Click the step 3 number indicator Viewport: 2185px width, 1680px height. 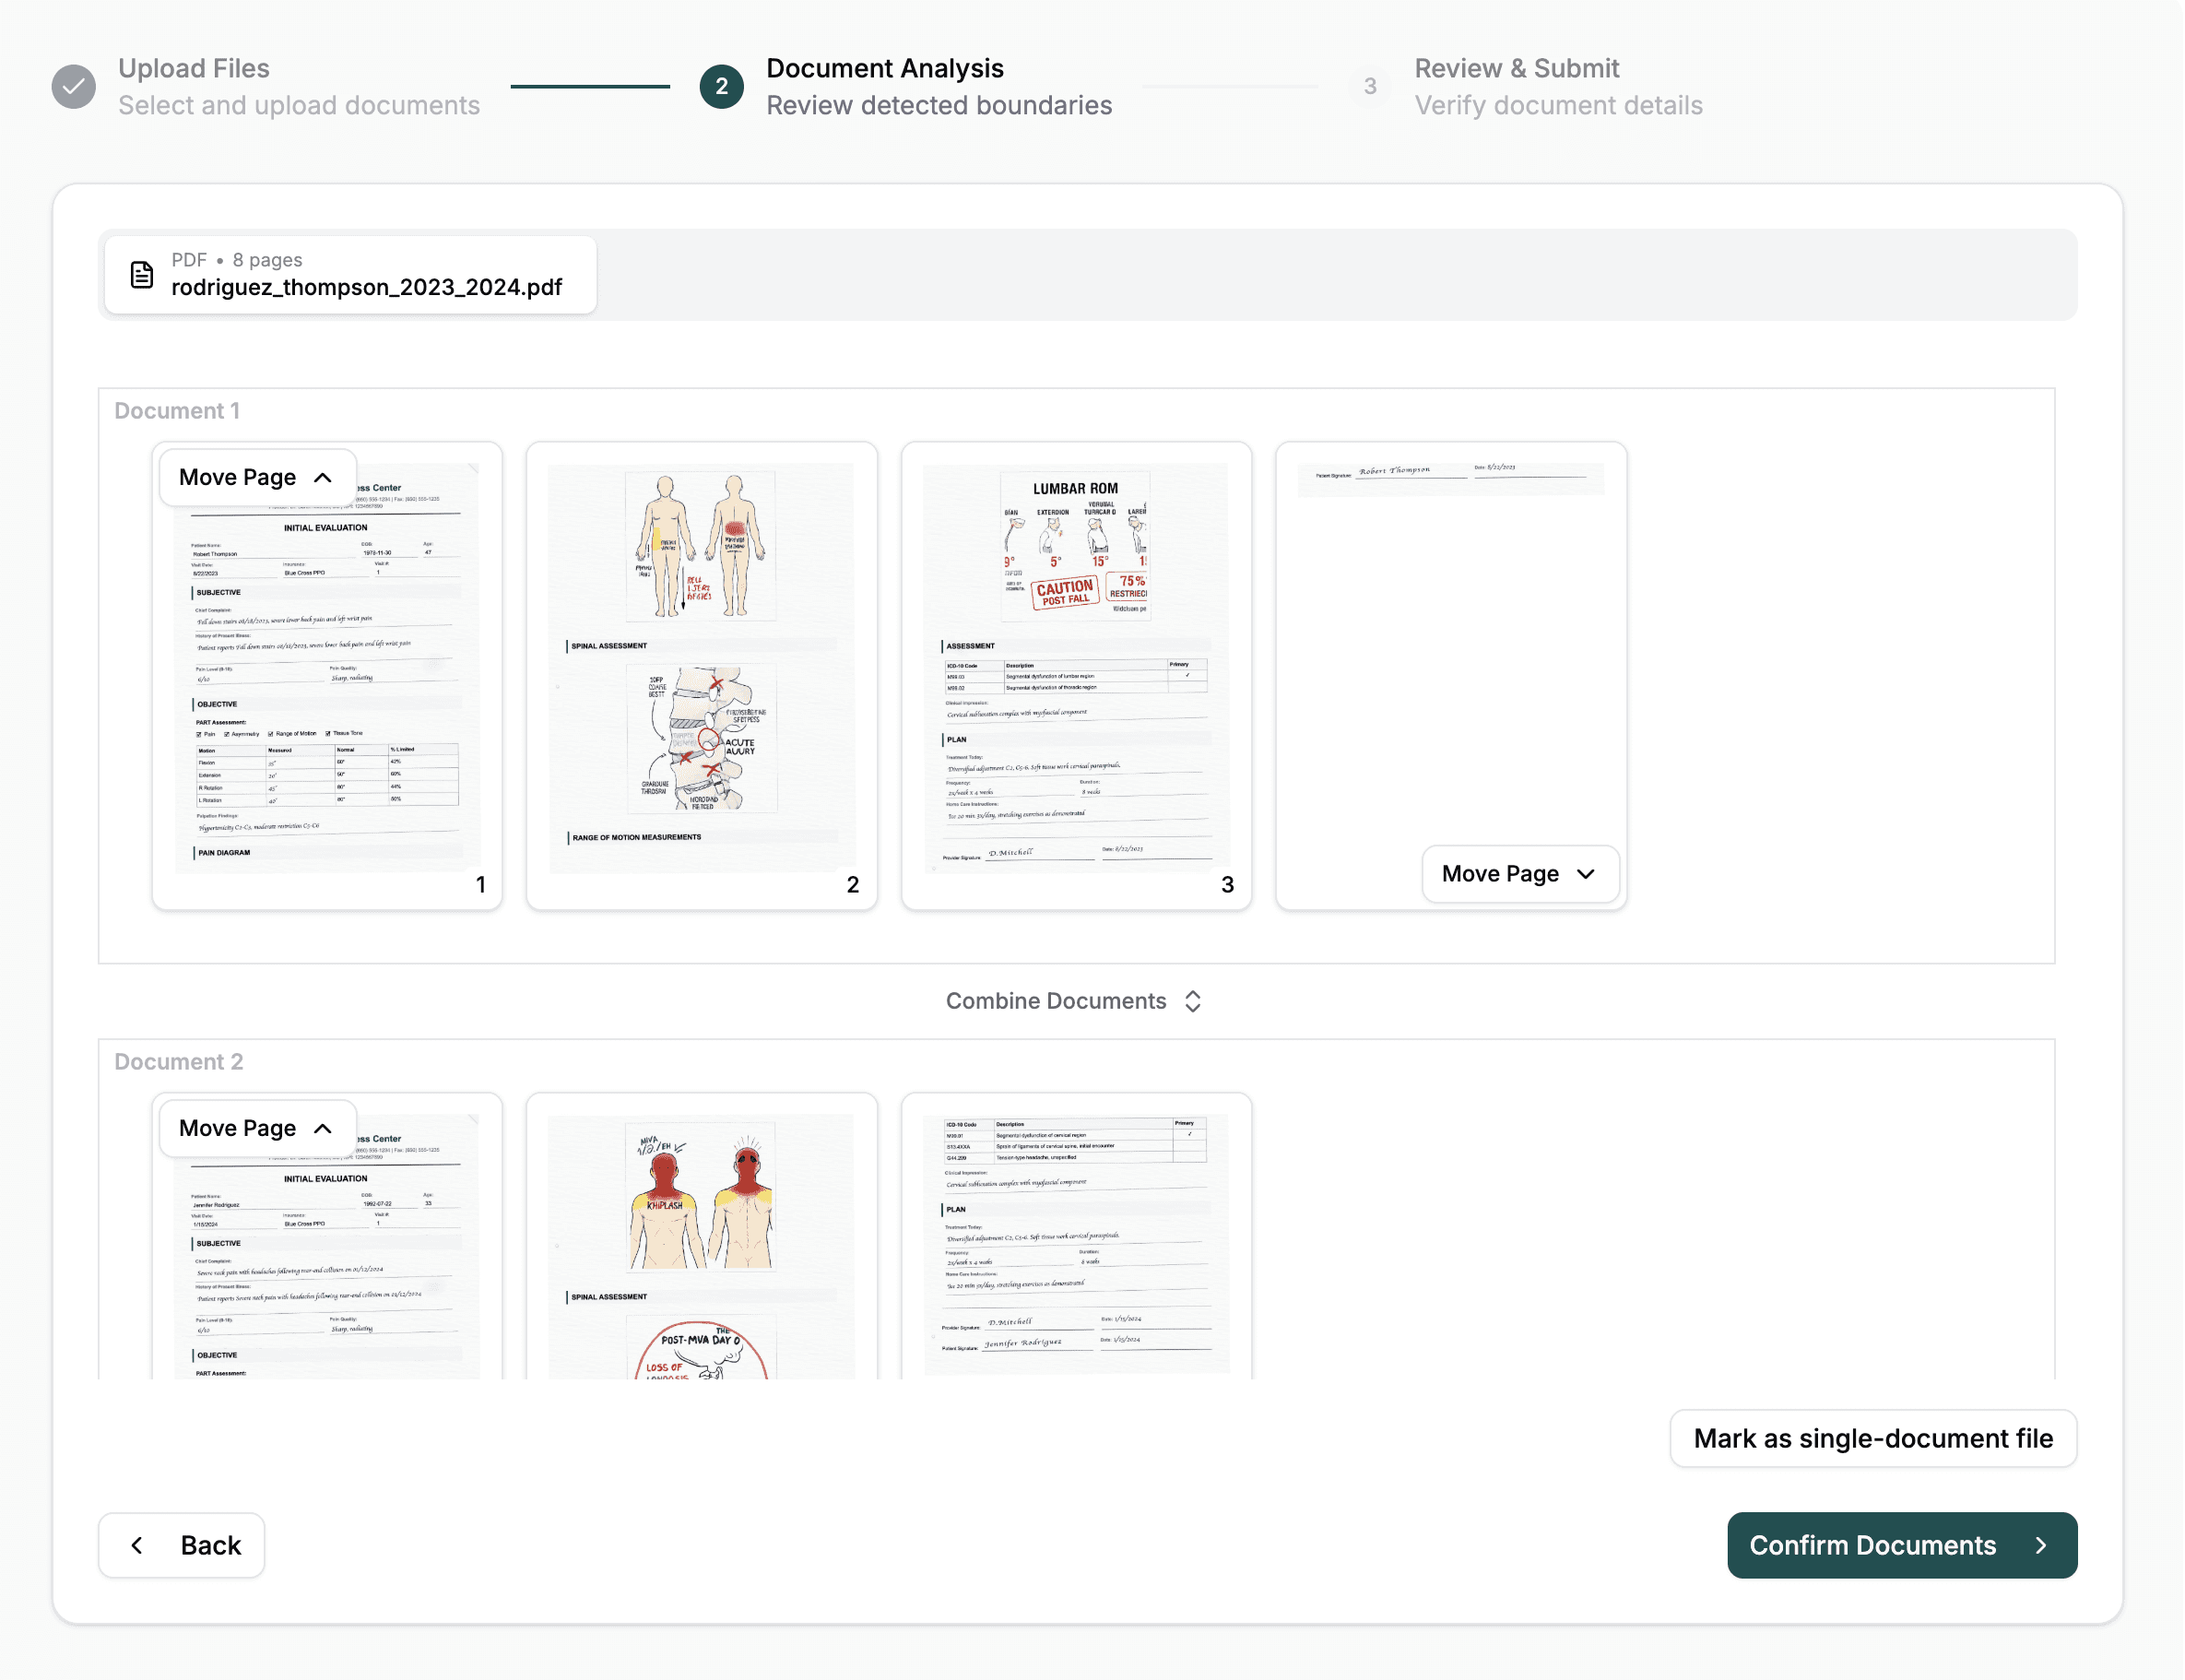coord(1370,87)
